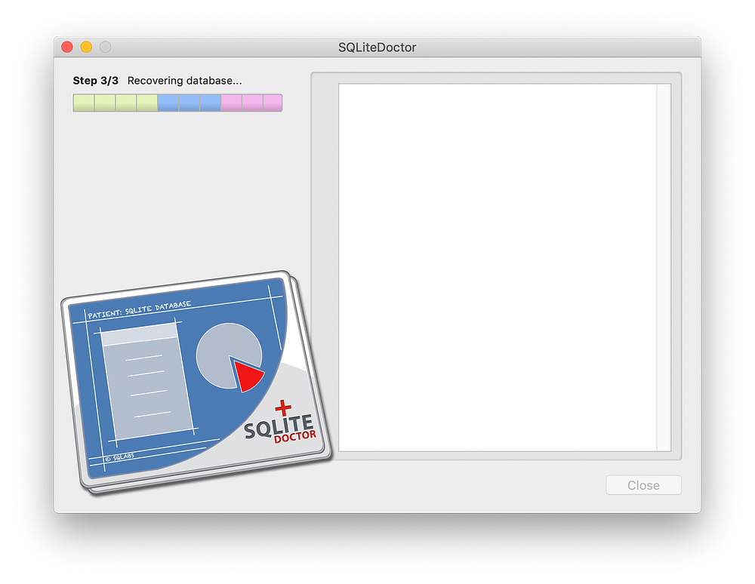Click the "Recovering database..." status text
Screen dimensions: 755x584
[x=184, y=80]
